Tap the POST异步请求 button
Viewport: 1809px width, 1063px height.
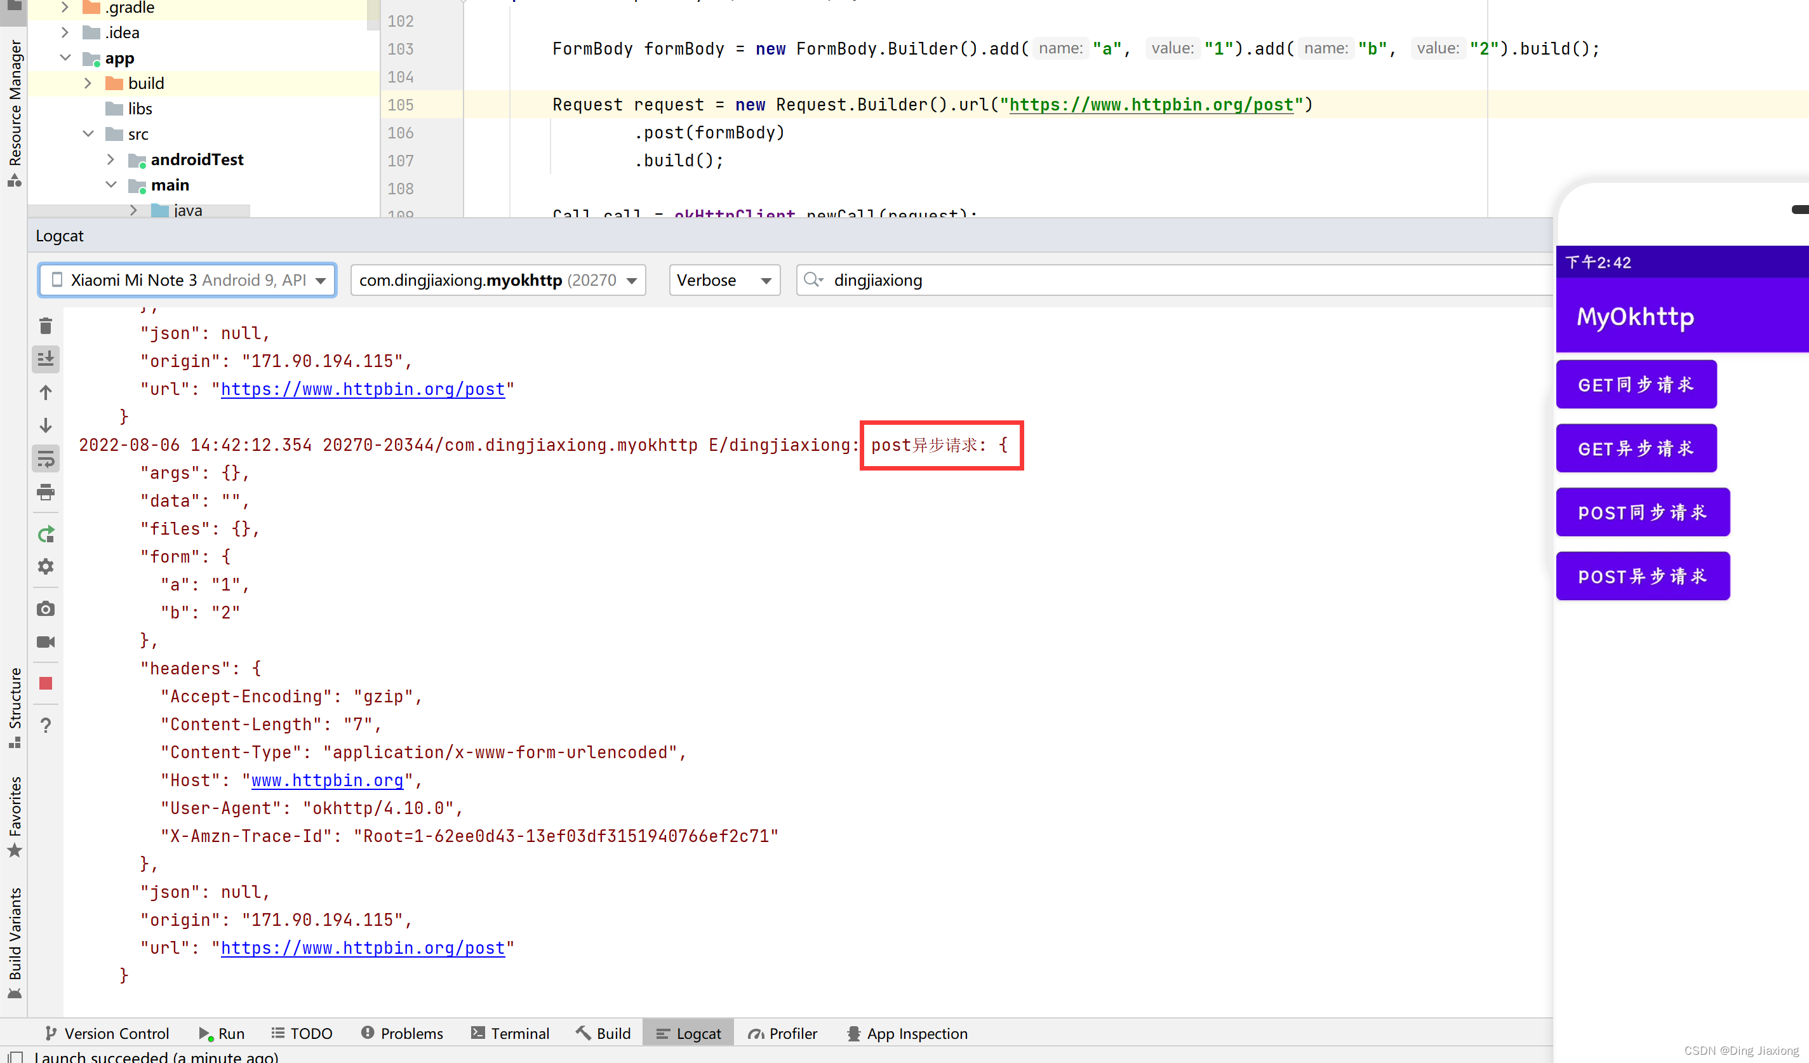coord(1643,577)
